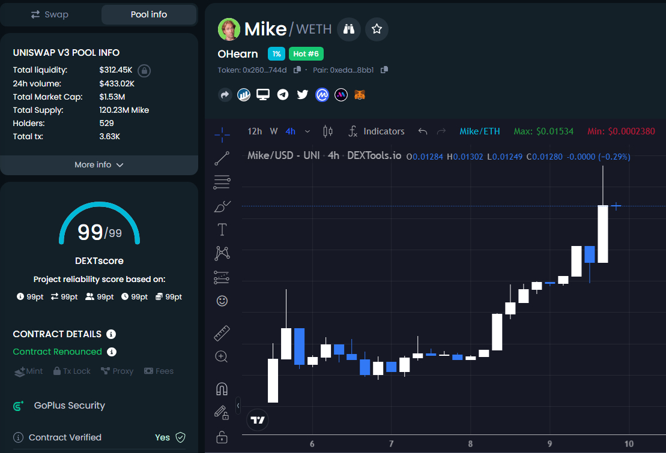Viewport: 666px width, 453px height.
Task: Expand More info section
Action: (99, 165)
